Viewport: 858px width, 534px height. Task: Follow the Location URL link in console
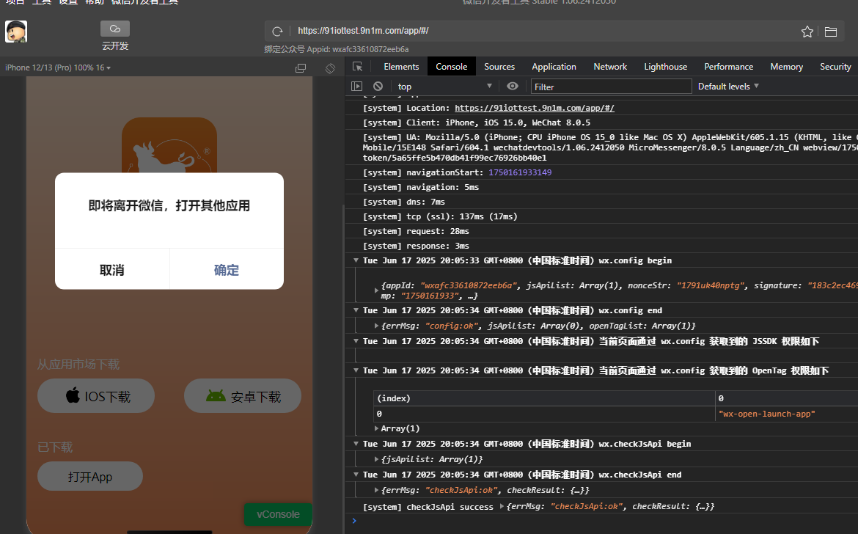point(534,108)
